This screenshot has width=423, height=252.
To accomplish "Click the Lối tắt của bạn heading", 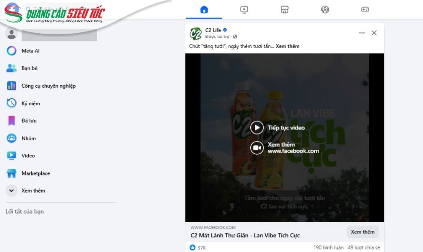I will coord(25,212).
